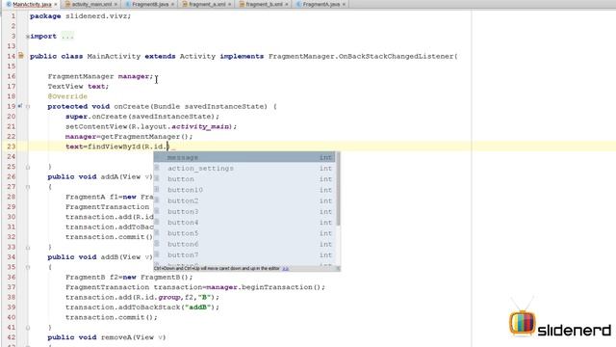Click 'MainActivity' in the class declaration

[x=114, y=56]
